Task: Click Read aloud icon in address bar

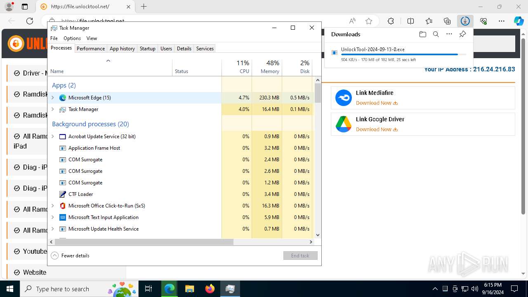Action: coord(352,21)
